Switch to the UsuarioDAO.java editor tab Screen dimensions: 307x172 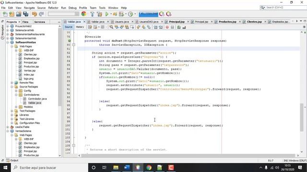(149, 21)
